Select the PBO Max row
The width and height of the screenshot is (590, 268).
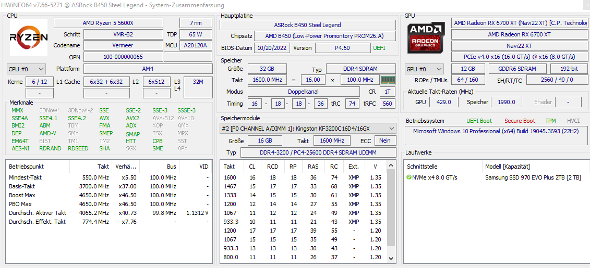pos(109,204)
